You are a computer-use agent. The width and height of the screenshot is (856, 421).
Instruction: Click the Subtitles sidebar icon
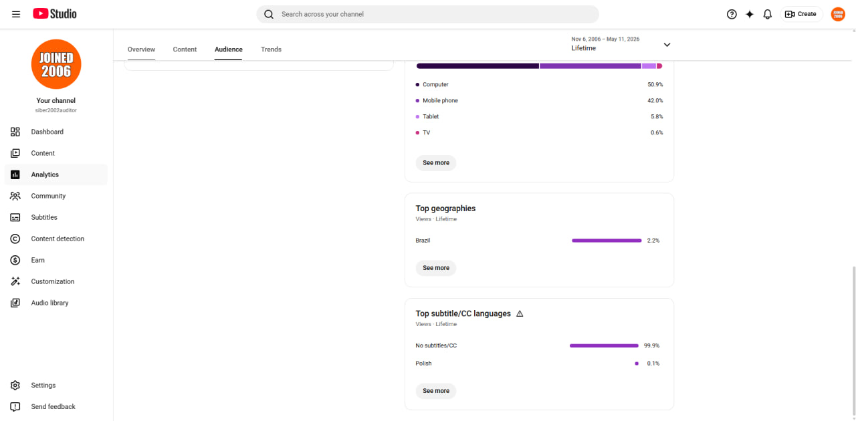click(15, 217)
